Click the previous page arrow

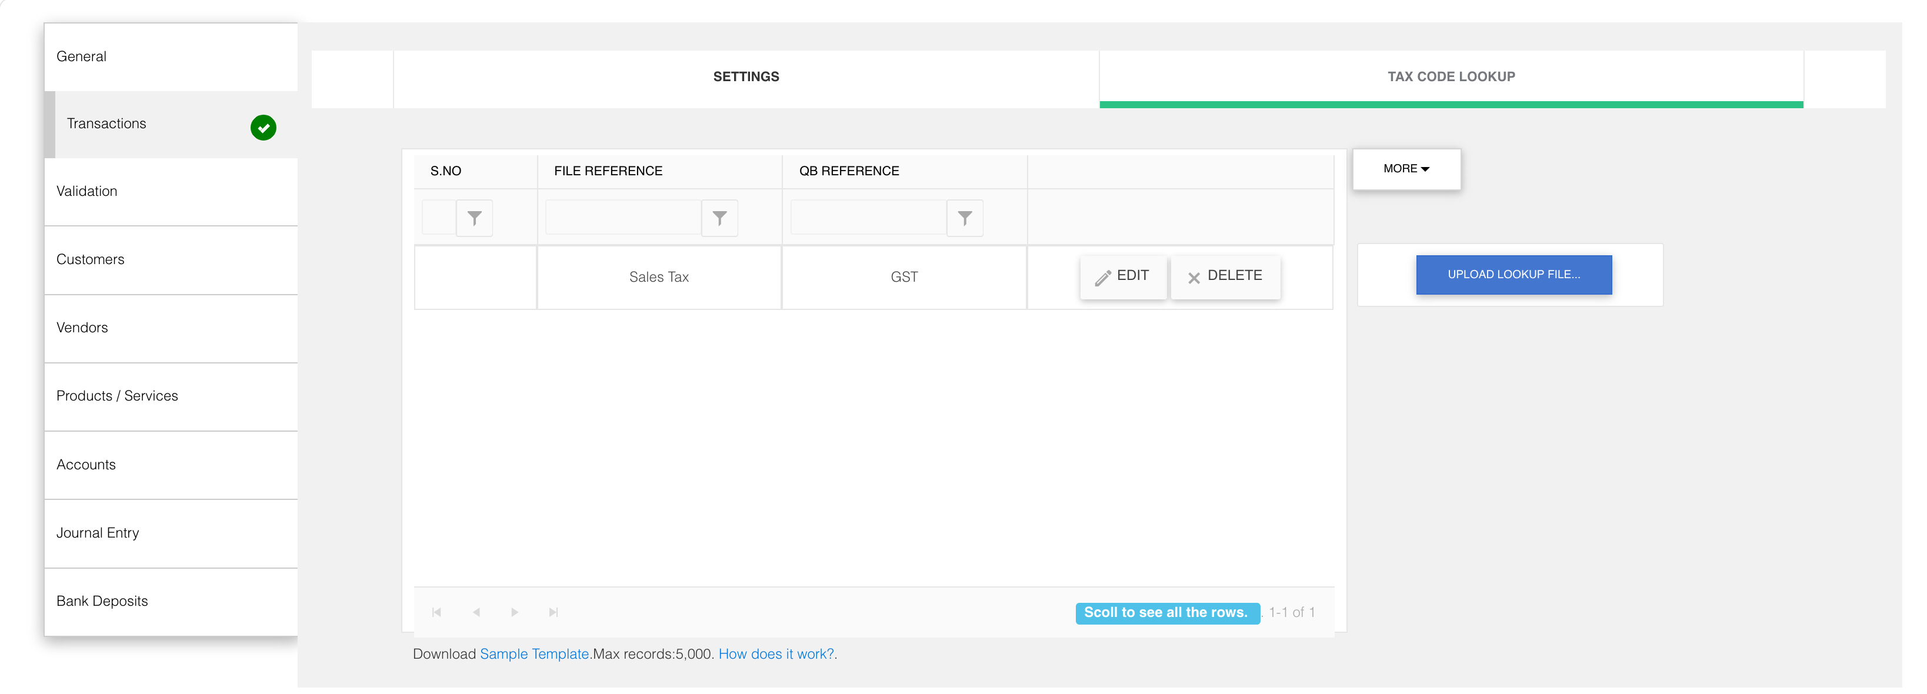click(476, 612)
